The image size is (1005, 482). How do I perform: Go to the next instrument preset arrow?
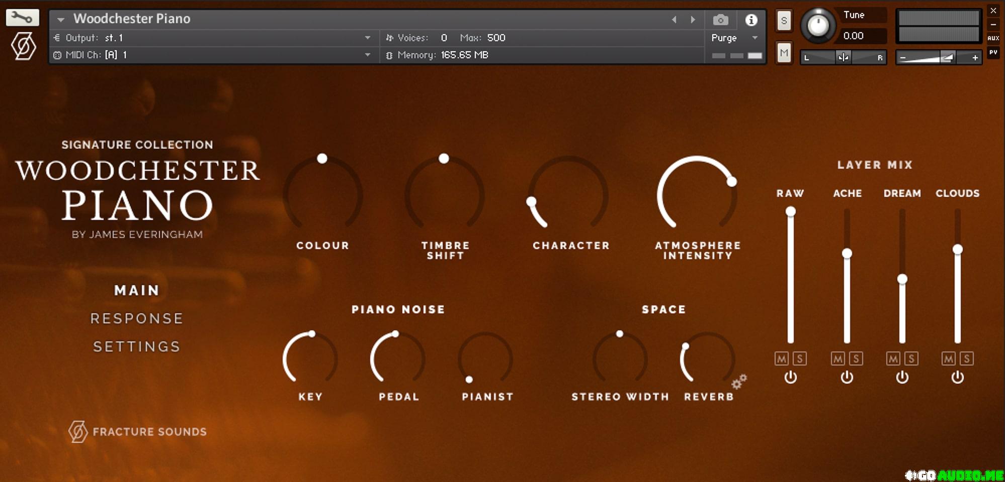(693, 20)
